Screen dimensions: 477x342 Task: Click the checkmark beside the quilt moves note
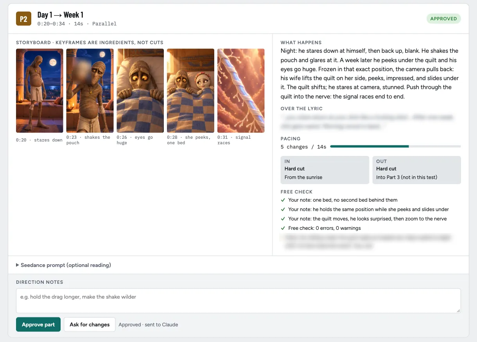[x=283, y=219]
